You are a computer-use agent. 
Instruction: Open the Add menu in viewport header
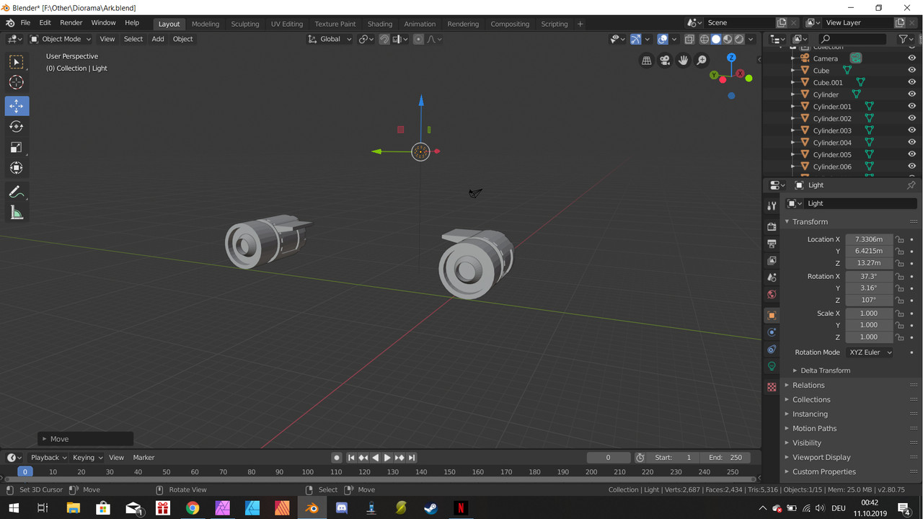[x=158, y=39]
